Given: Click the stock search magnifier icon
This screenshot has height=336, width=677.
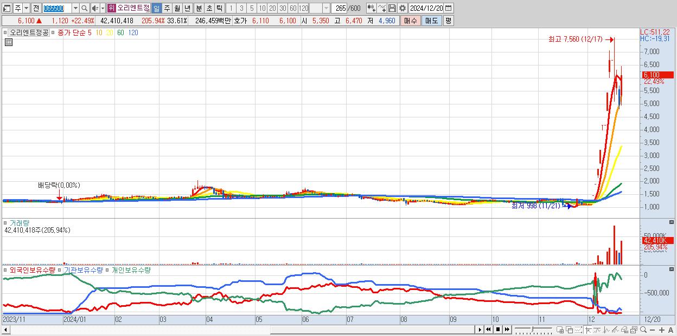Looking at the screenshot, I should coord(84,8).
